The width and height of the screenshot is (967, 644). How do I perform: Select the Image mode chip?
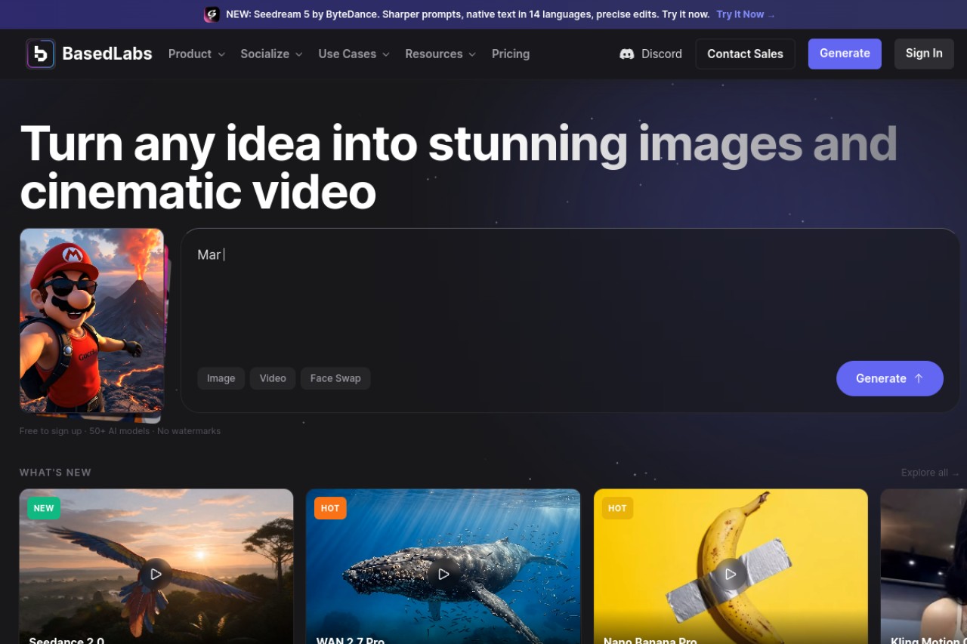221,378
